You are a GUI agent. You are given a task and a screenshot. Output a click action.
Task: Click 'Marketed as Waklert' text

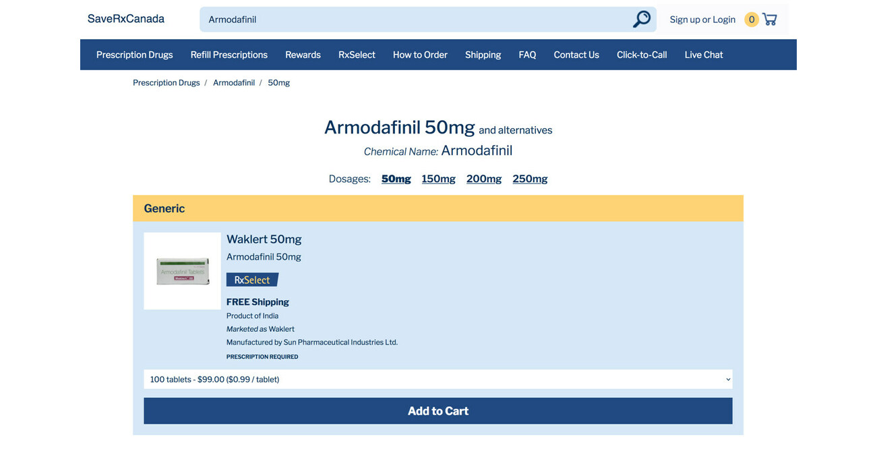tap(260, 329)
